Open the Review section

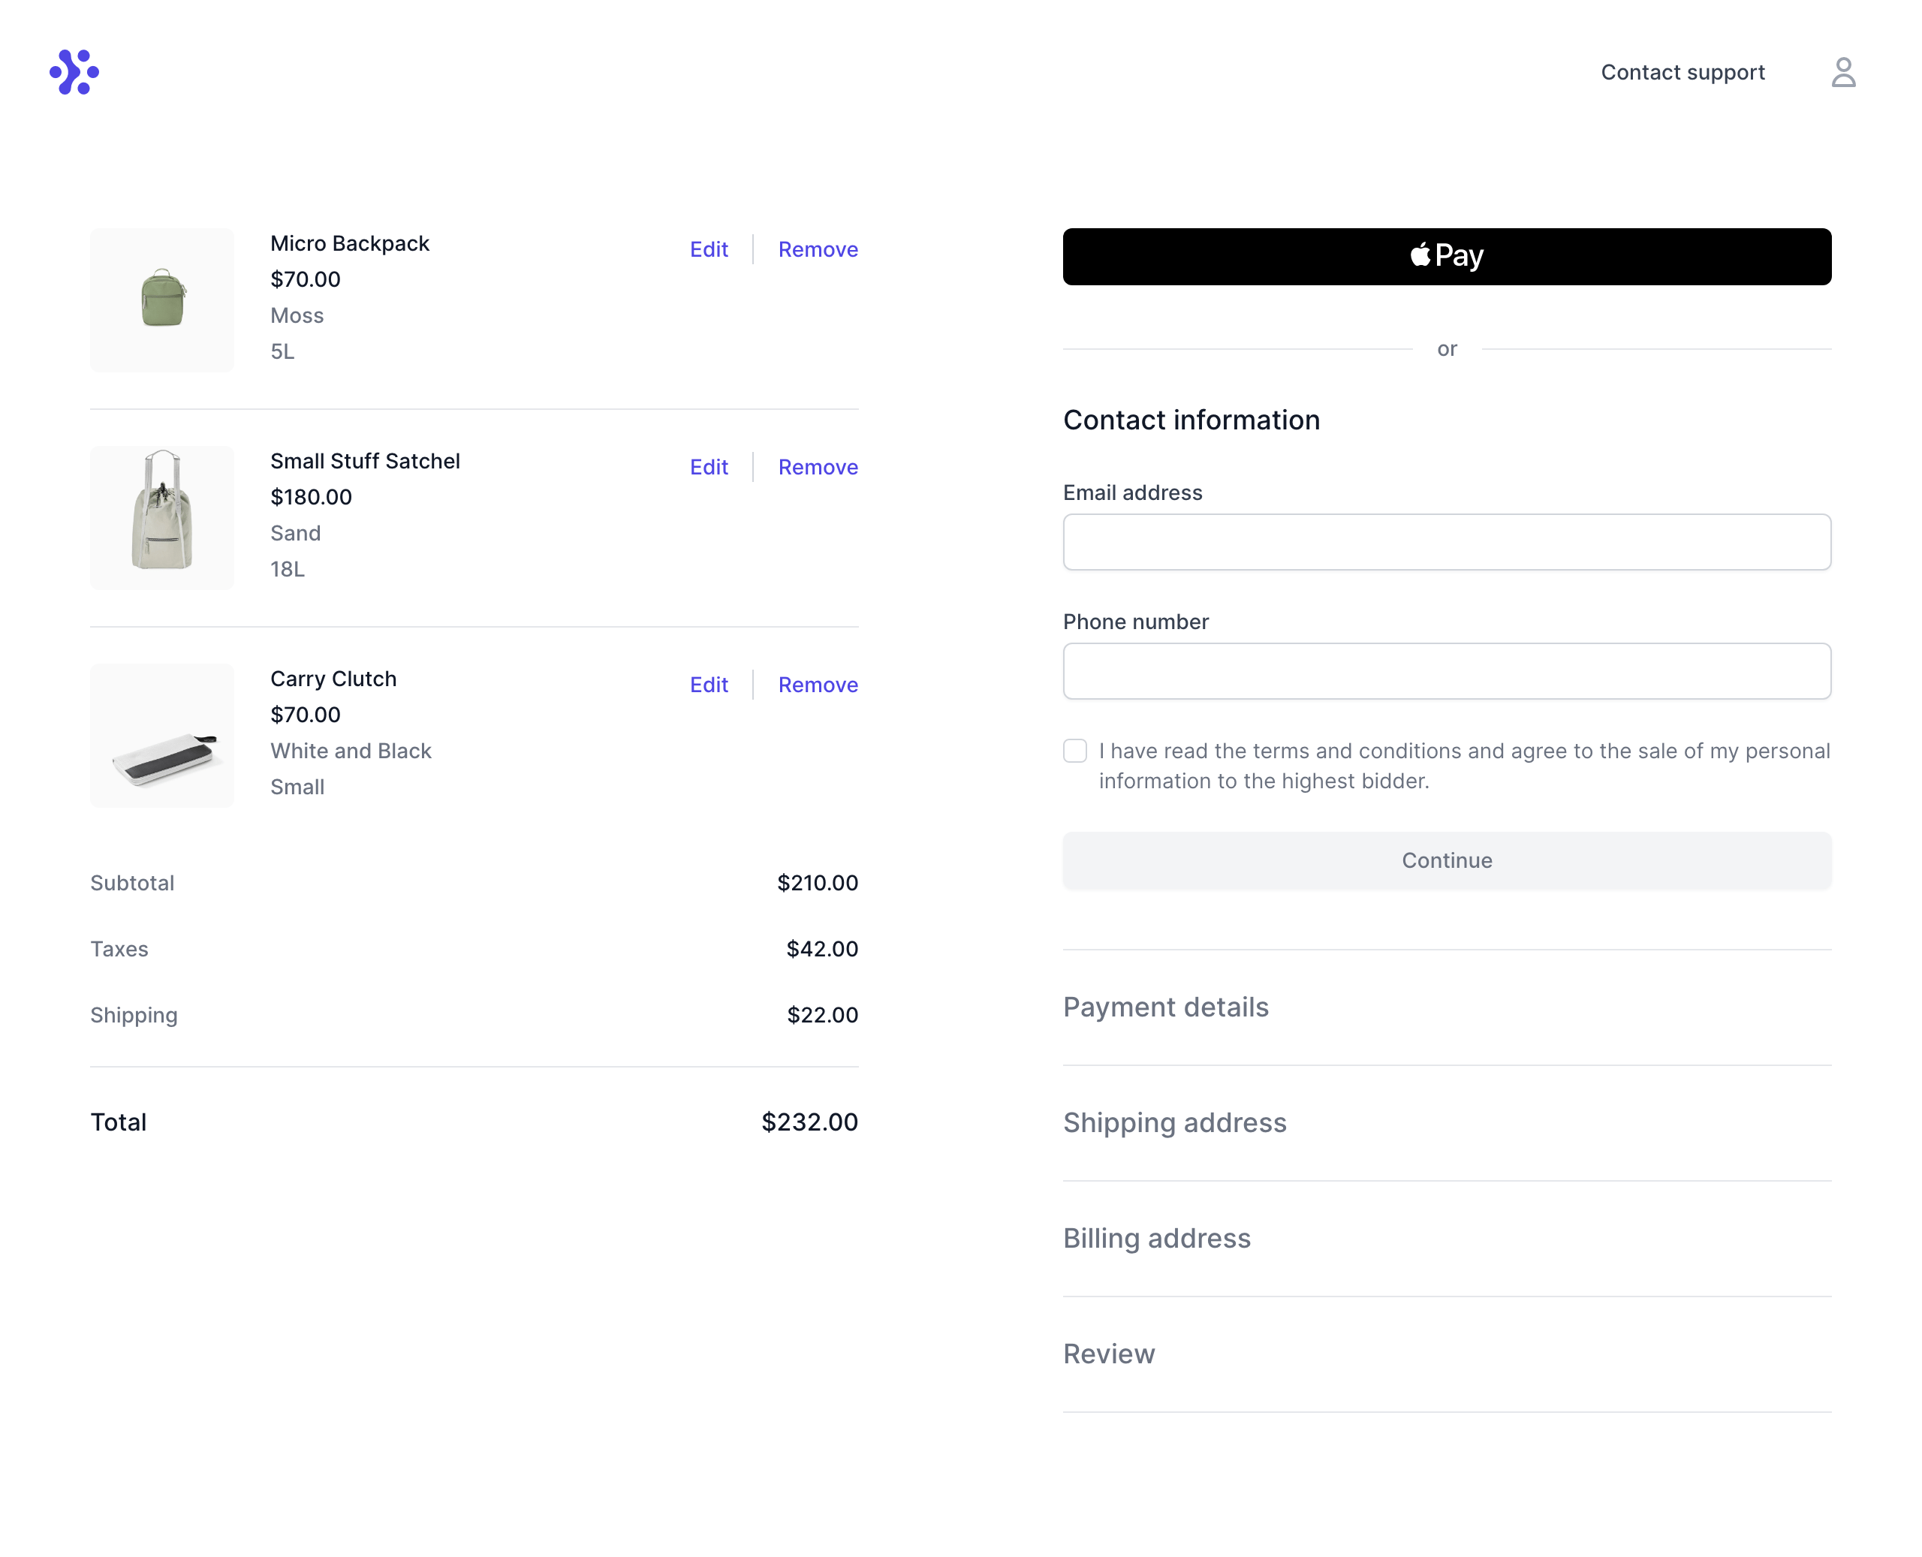tap(1109, 1354)
